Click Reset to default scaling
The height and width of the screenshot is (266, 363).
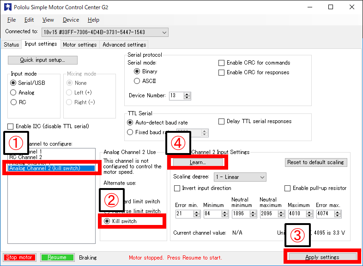point(316,162)
